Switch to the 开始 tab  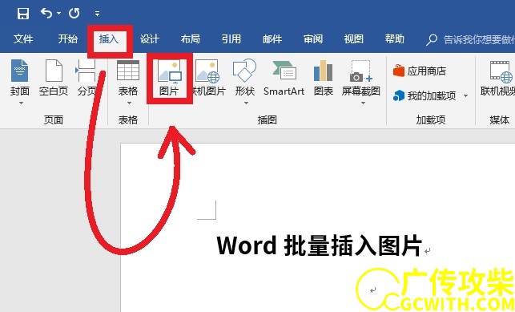[67, 38]
